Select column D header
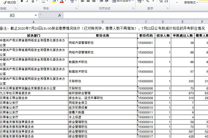This screenshot has height=138, width=208. [x=163, y=22]
